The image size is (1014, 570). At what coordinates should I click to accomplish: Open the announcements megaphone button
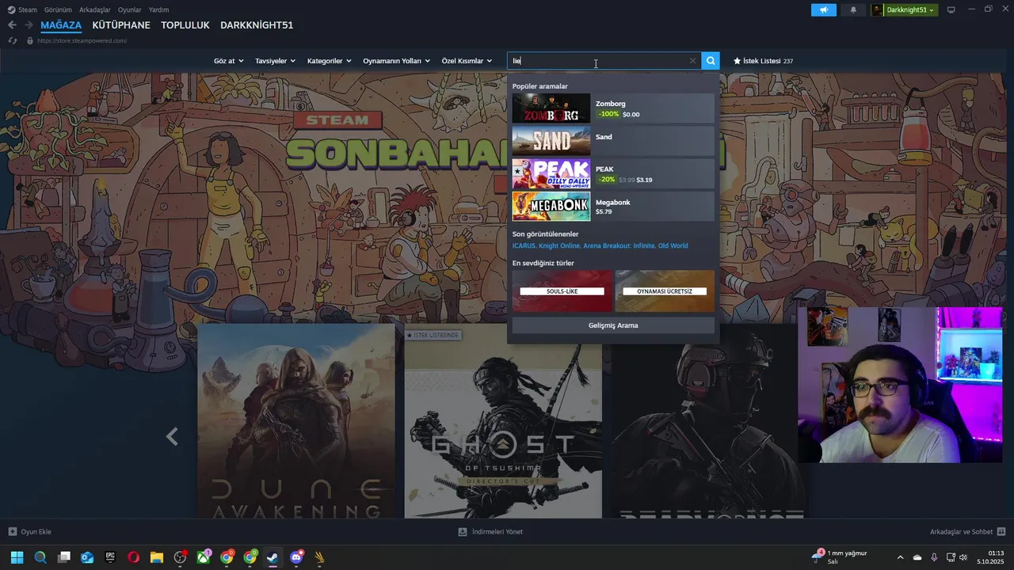coord(824,9)
